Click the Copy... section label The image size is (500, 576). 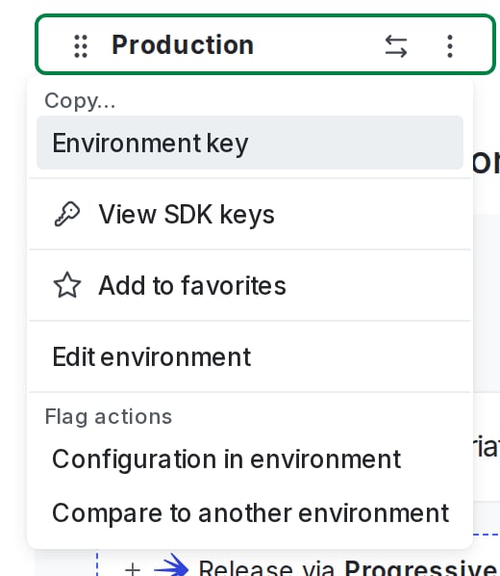tap(80, 100)
